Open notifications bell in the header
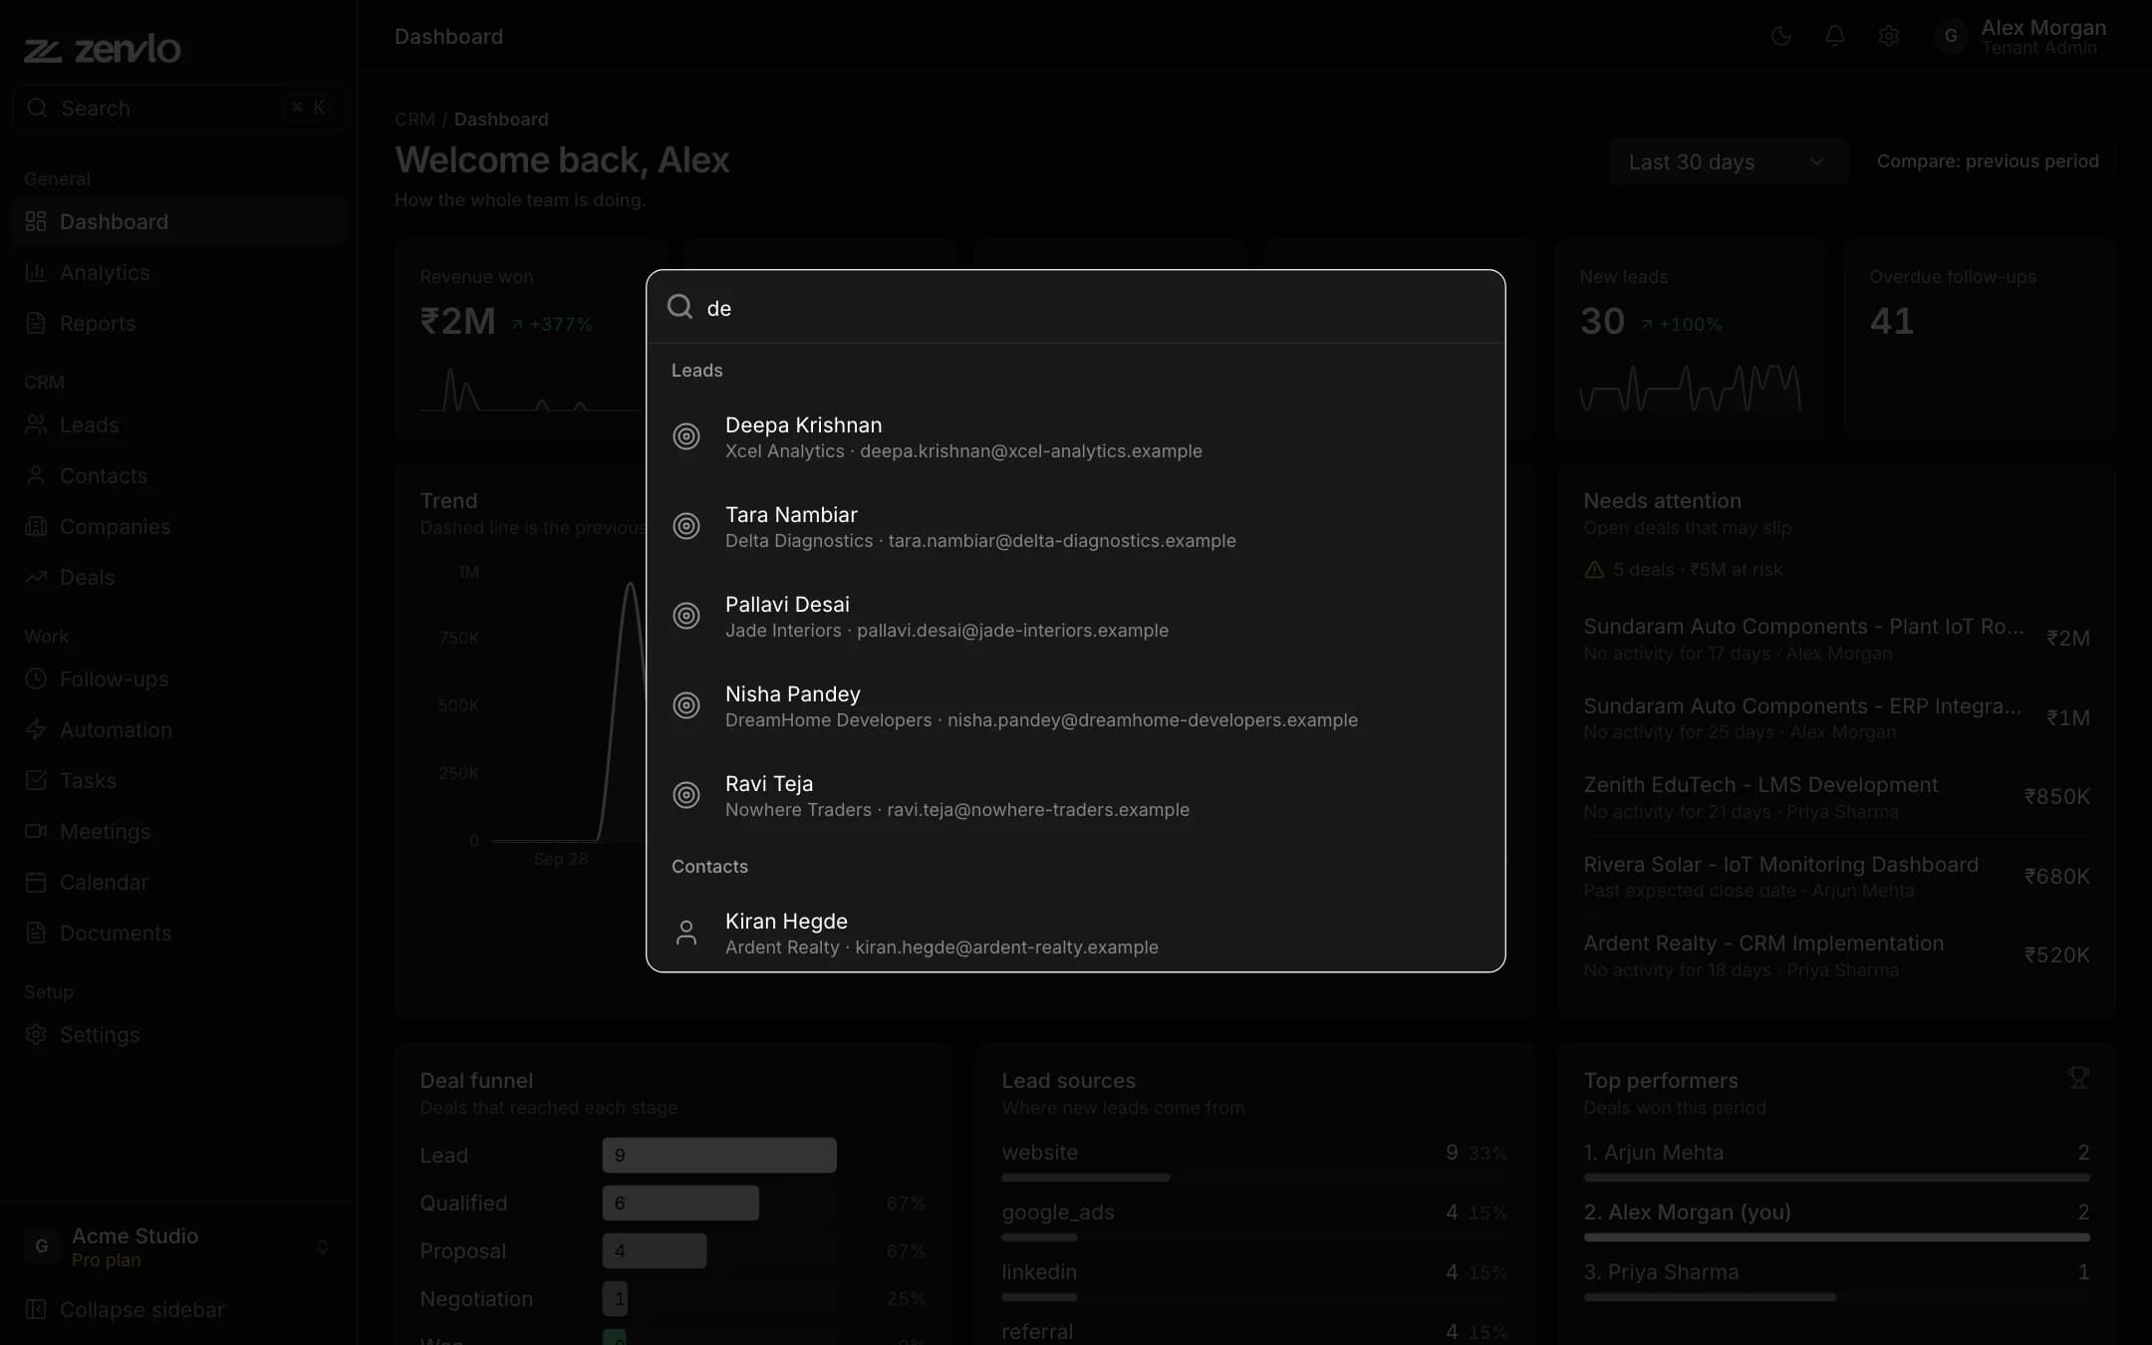Viewport: 2152px width, 1345px height. coord(1835,37)
